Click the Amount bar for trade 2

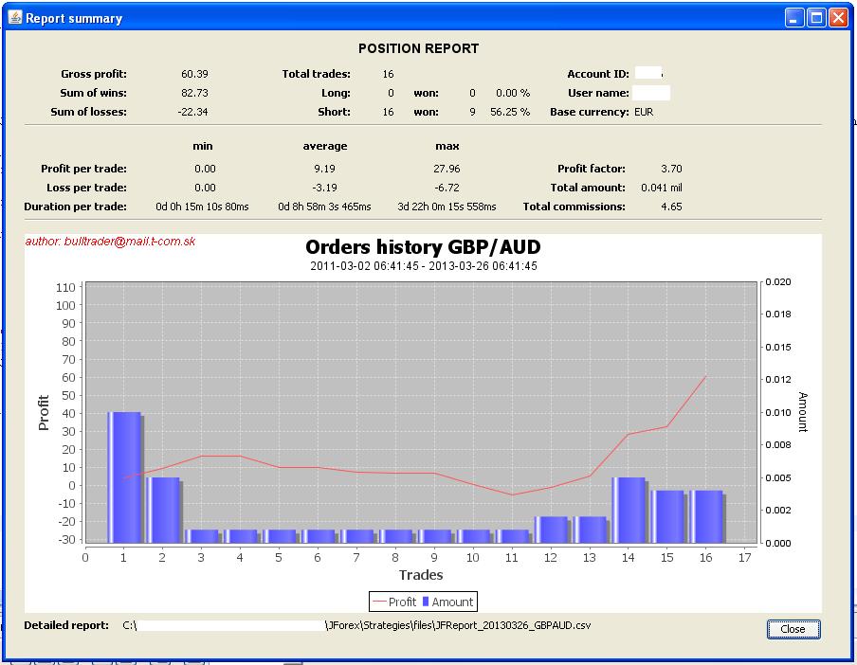[x=164, y=510]
